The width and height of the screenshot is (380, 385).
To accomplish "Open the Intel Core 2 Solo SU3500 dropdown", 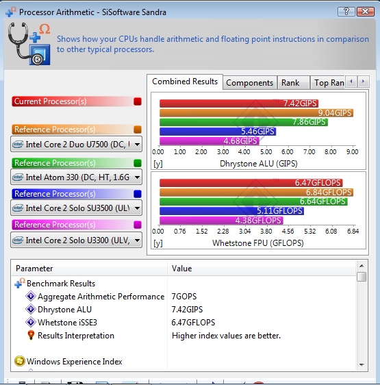I will [77, 208].
